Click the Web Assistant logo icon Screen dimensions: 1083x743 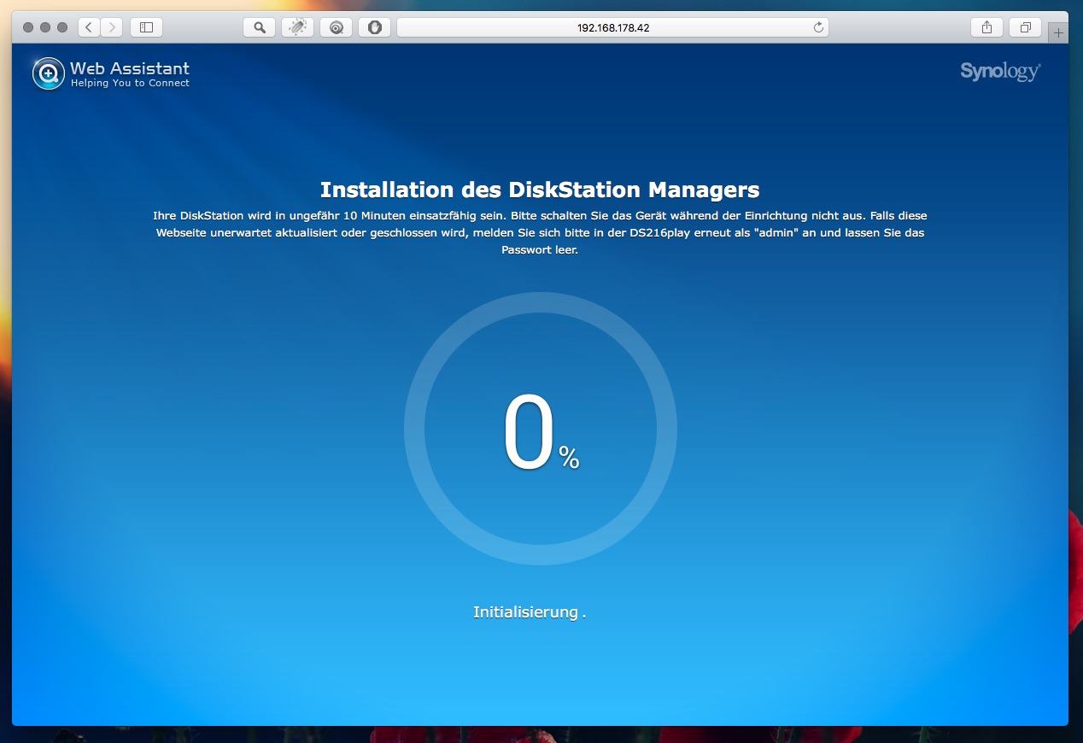tap(49, 73)
